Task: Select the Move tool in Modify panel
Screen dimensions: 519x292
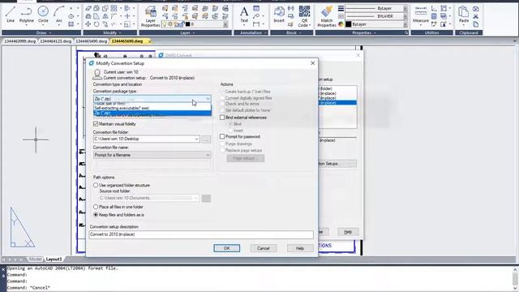Action: [x=88, y=24]
